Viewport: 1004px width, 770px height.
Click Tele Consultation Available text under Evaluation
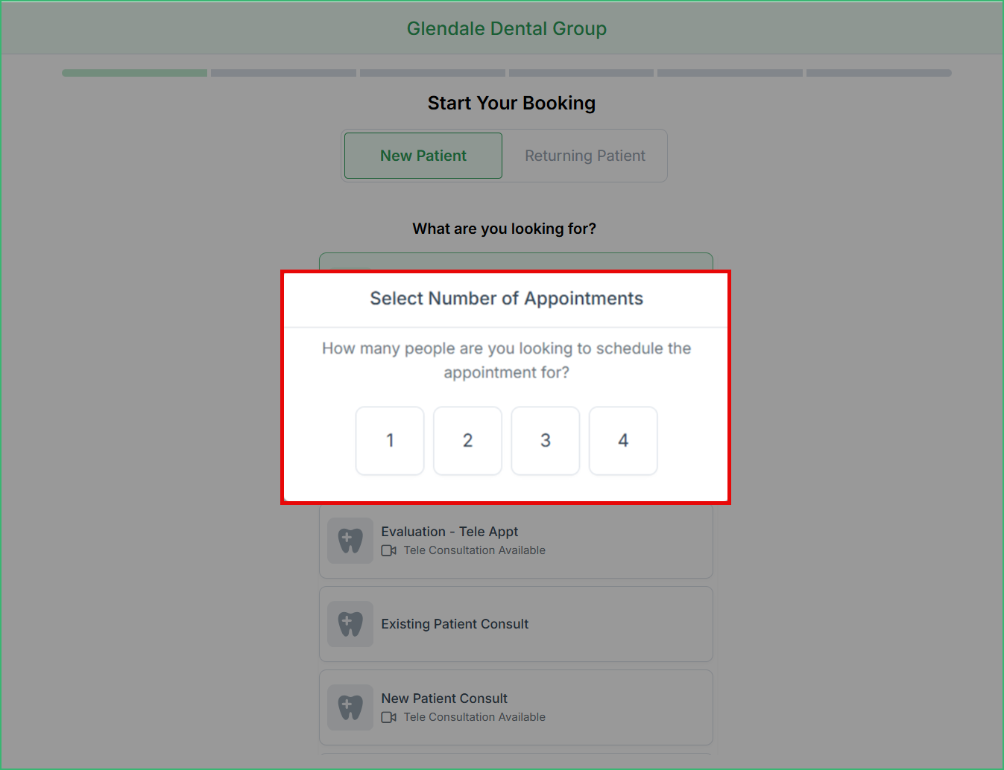[474, 550]
